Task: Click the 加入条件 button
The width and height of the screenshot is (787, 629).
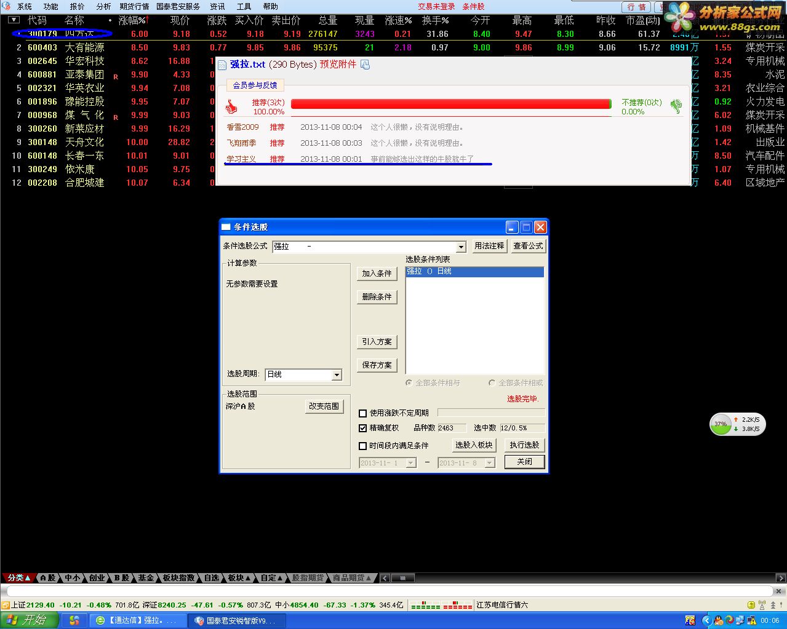Action: pos(377,274)
